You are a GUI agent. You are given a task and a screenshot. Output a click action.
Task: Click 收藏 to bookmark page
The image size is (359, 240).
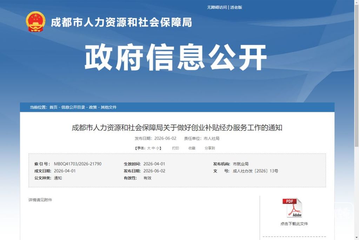[x=192, y=148]
